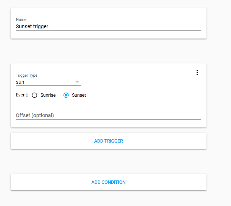Open the Trigger Type dropdown showing sun
Image resolution: width=231 pixels, height=206 pixels.
point(48,82)
